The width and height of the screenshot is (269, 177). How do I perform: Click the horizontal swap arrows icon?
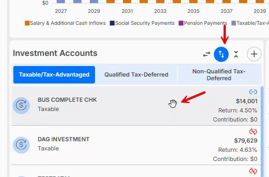[207, 54]
